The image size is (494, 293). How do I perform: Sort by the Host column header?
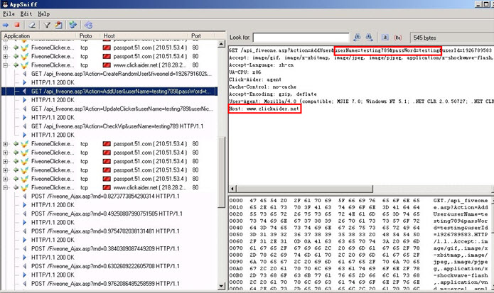[x=109, y=35]
